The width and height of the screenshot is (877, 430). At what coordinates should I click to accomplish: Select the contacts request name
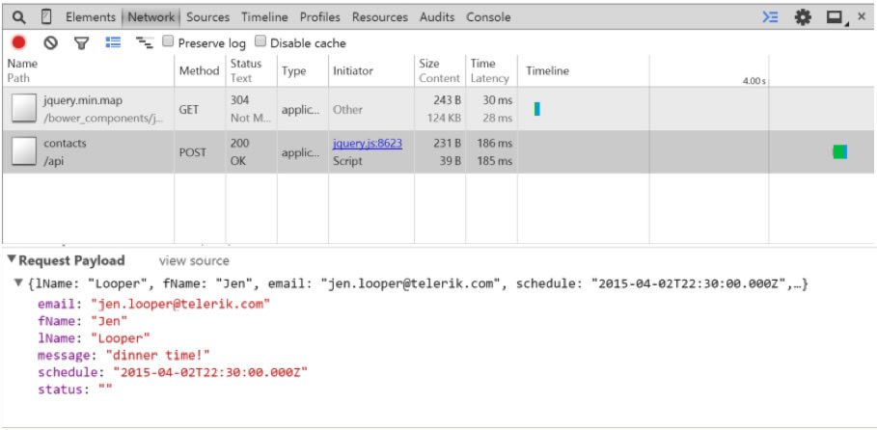[x=65, y=143]
